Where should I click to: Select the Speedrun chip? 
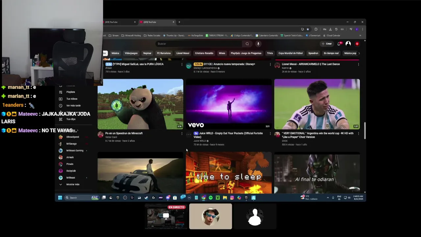pos(313,53)
